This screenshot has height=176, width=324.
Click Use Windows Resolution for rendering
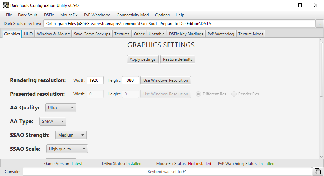pyautogui.click(x=165, y=80)
